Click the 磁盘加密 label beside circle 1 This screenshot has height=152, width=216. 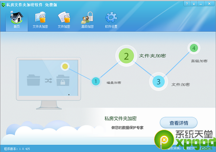coord(114,82)
